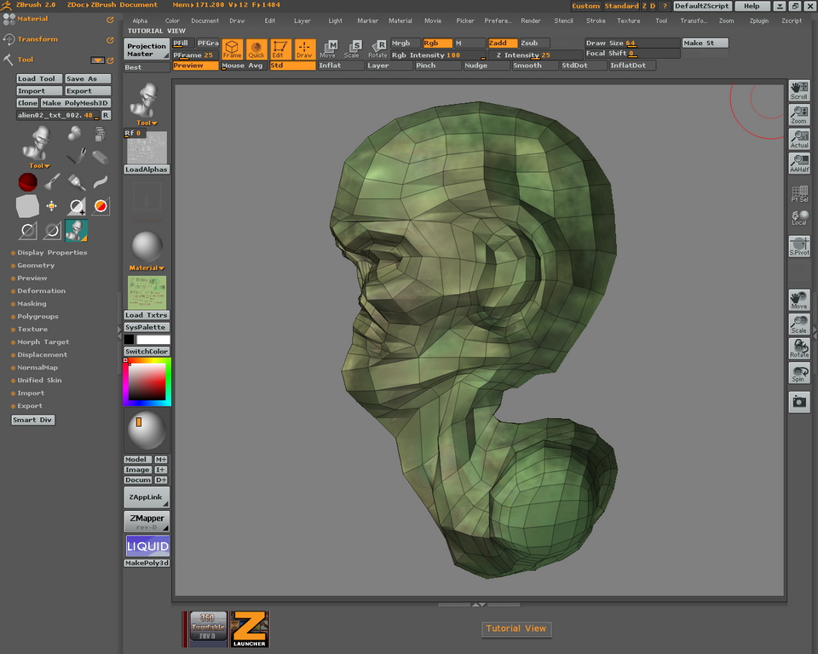The image size is (818, 654).
Task: Toggle the Pt Sel icon
Action: (799, 193)
